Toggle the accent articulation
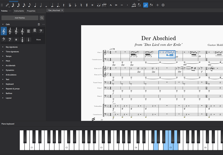Image resolution: width=223 pixels, height=155 pixels. [x=116, y=5]
